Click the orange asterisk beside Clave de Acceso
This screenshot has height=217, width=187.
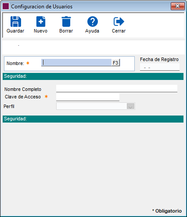pyautogui.click(x=46, y=97)
